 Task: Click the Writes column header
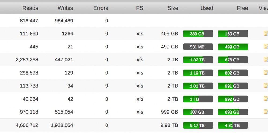(65, 8)
